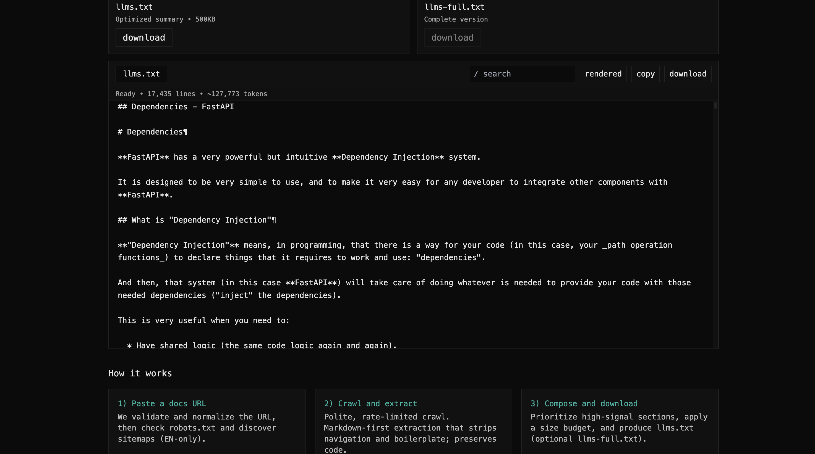Click 'This is very useful when you need to:'
Screen dimensions: 815x454
pos(203,320)
